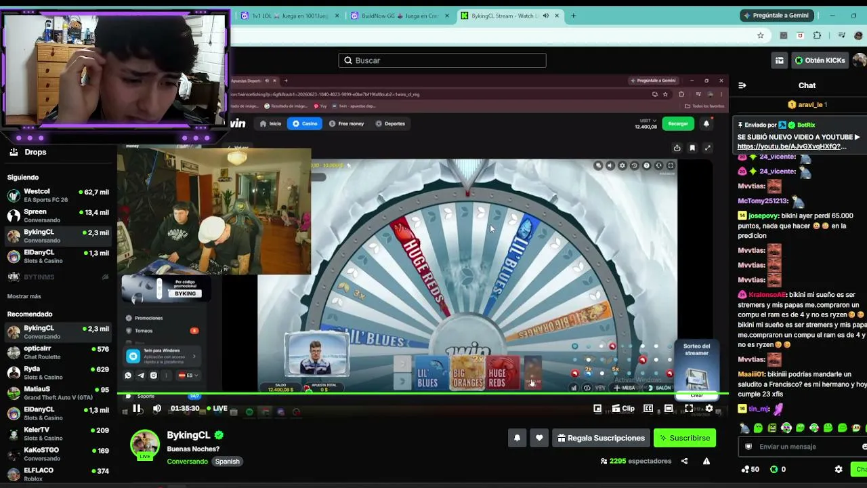
Task: Toggle notification bell for BykingCL
Action: pos(517,438)
